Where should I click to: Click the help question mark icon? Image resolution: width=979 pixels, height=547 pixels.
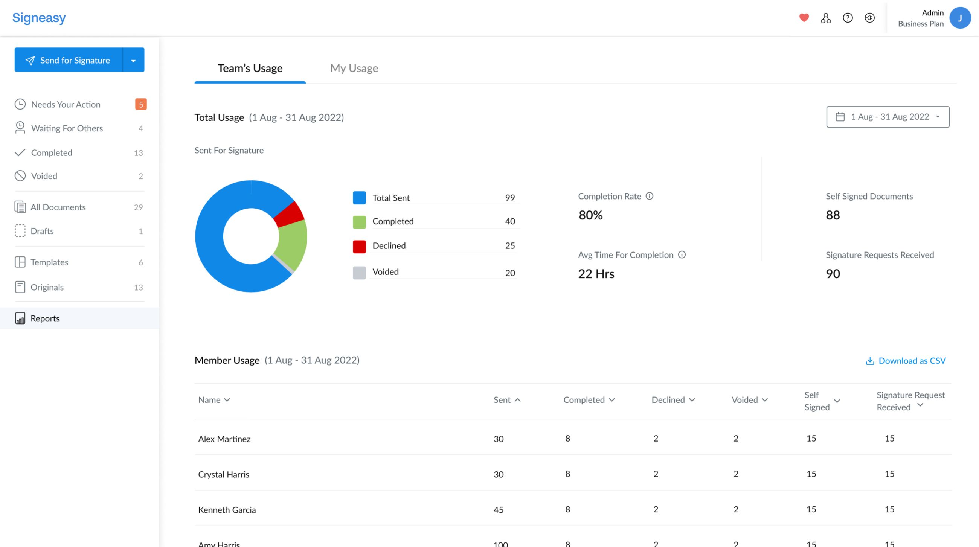coord(848,18)
